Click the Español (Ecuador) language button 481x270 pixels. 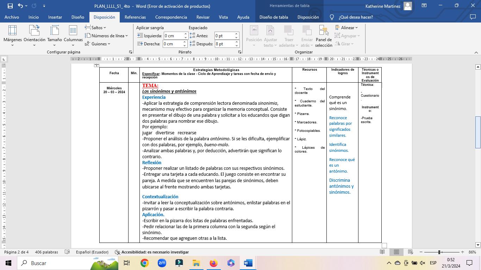click(x=92, y=252)
